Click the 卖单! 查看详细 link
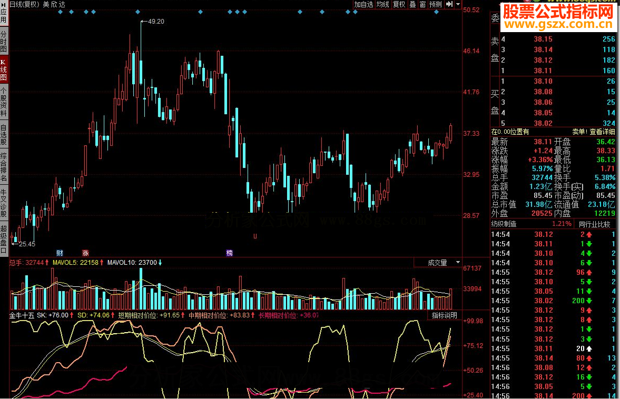 [594, 132]
